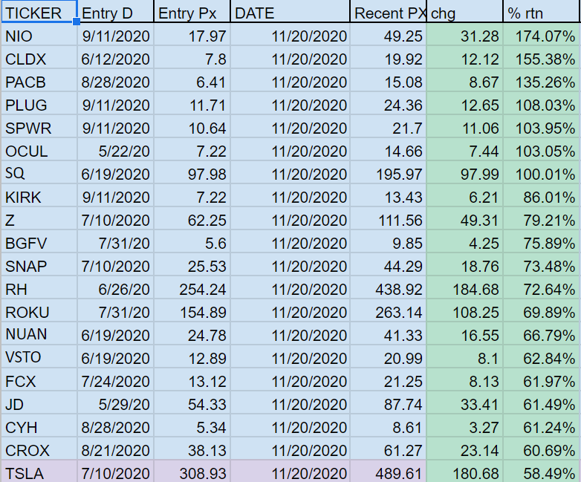Select RH change value 184.68
The width and height of the screenshot is (581, 482).
464,287
